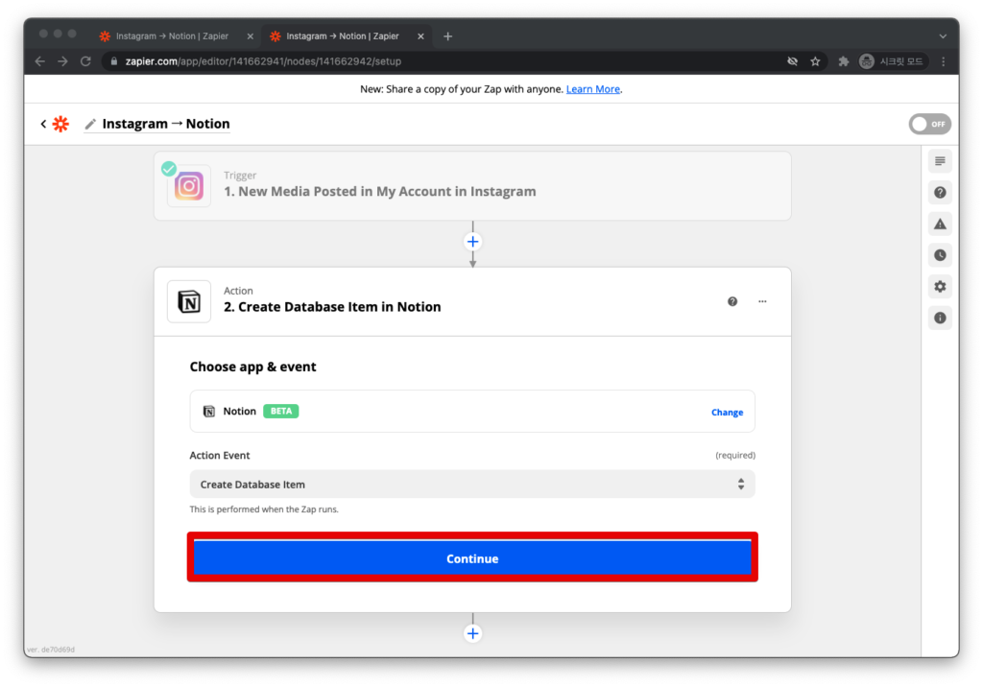The height and width of the screenshot is (687, 983).
Task: Expand the browser tab search chevron
Action: [943, 36]
